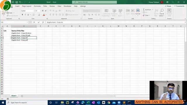Expand the Name Box dropdown arrow
Screen dimensions: 187x105
tap(27, 22)
